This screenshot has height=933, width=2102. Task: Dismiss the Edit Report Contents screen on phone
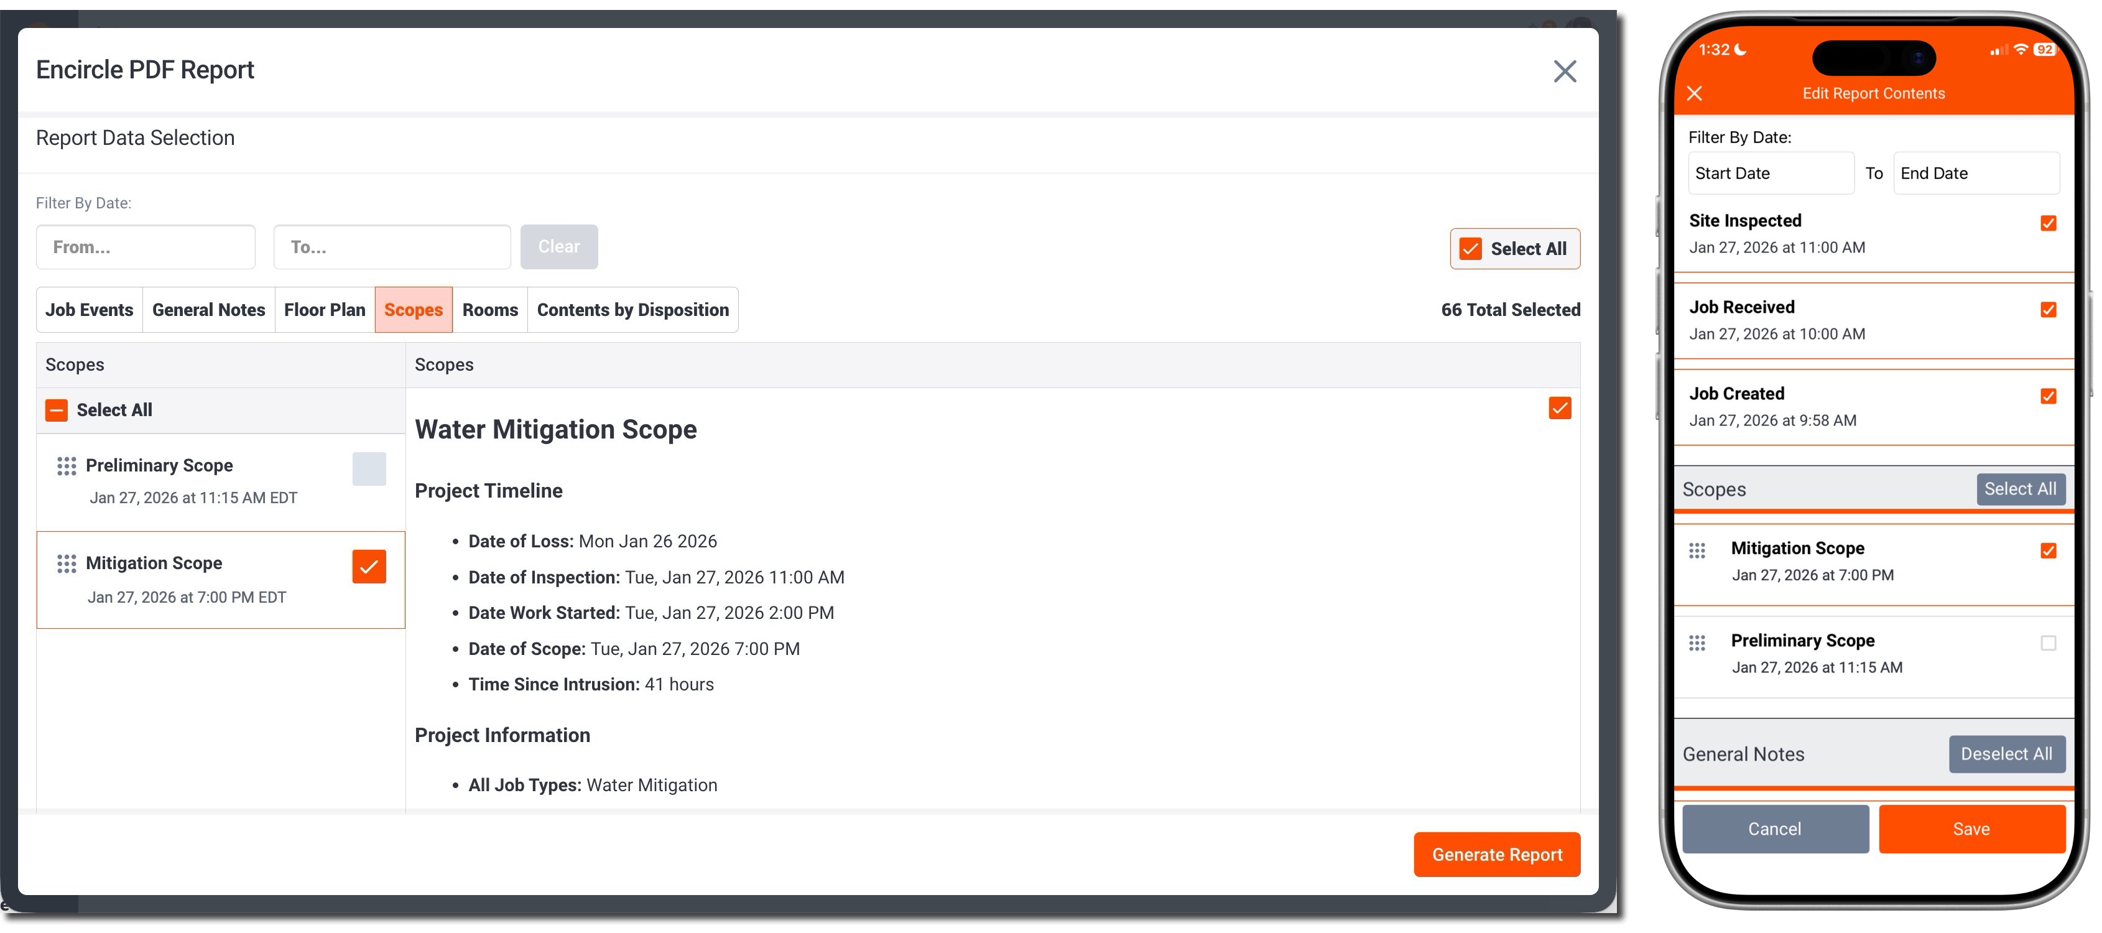pyautogui.click(x=1695, y=93)
